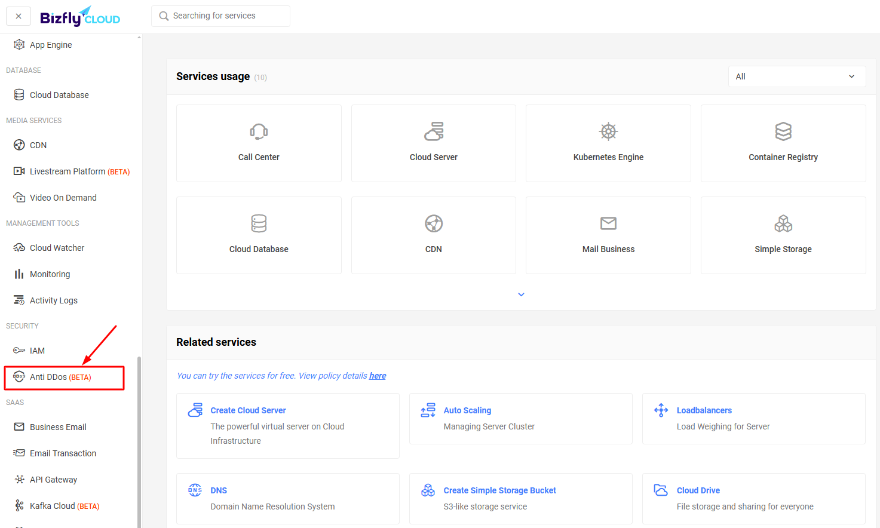Screen dimensions: 880x528
Task: Click the Anti DDoS shield icon
Action: coord(19,376)
